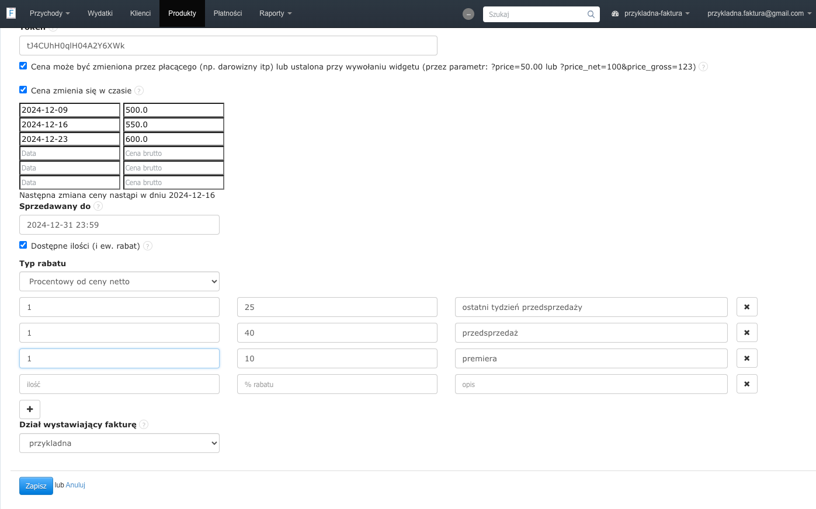Click the gray status bubble icon beside search
Viewport: 816px width, 509px height.
coord(468,14)
